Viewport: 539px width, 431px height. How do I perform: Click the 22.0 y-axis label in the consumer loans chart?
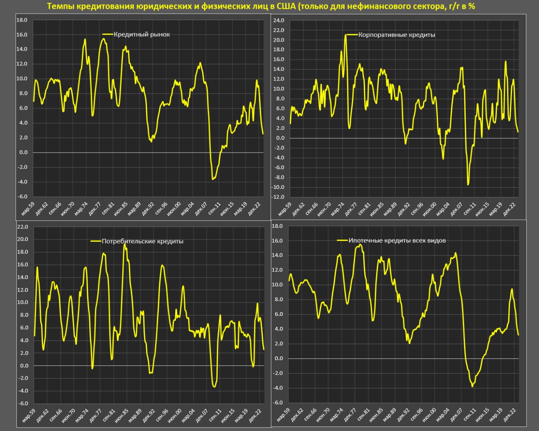tap(23, 226)
